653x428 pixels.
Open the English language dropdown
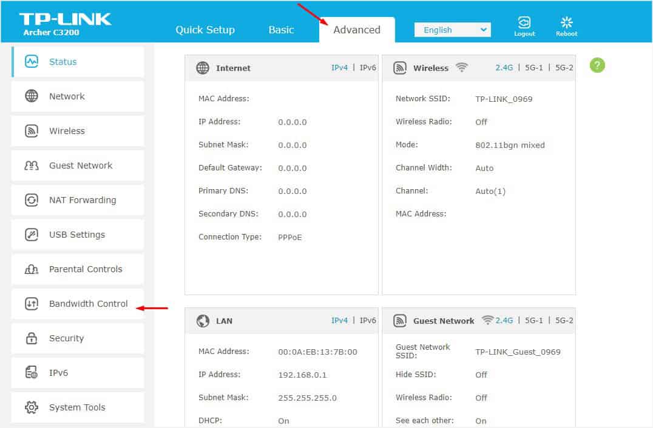(452, 30)
